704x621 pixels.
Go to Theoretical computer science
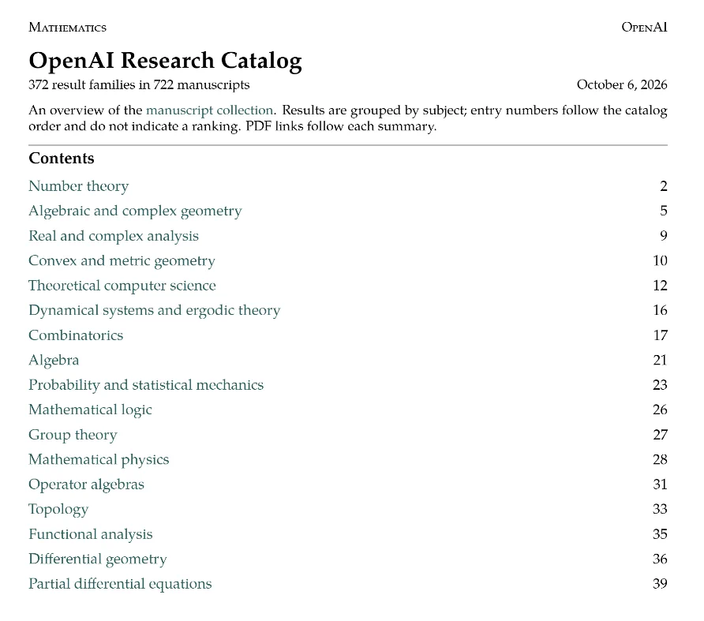[x=122, y=286]
